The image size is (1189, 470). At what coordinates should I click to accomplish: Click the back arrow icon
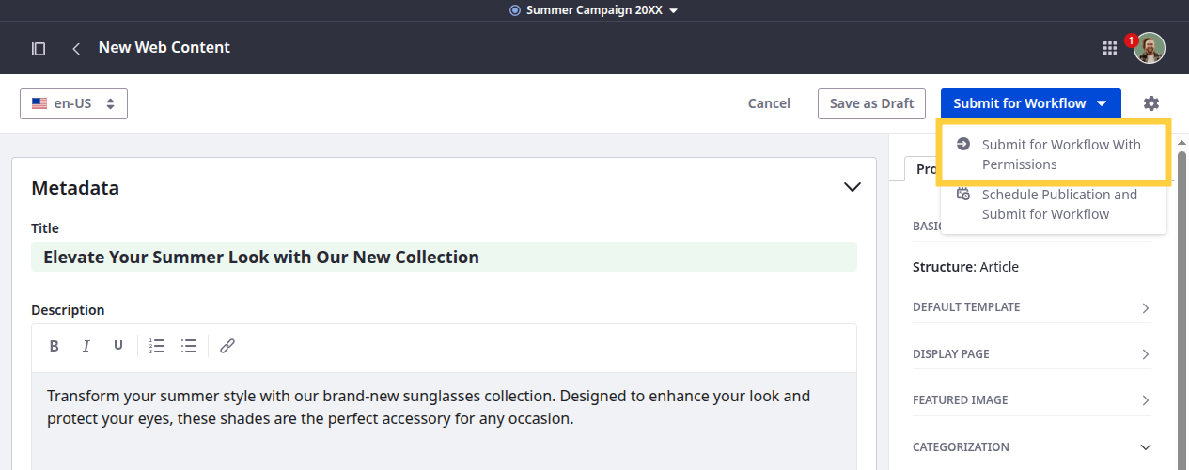pos(76,48)
